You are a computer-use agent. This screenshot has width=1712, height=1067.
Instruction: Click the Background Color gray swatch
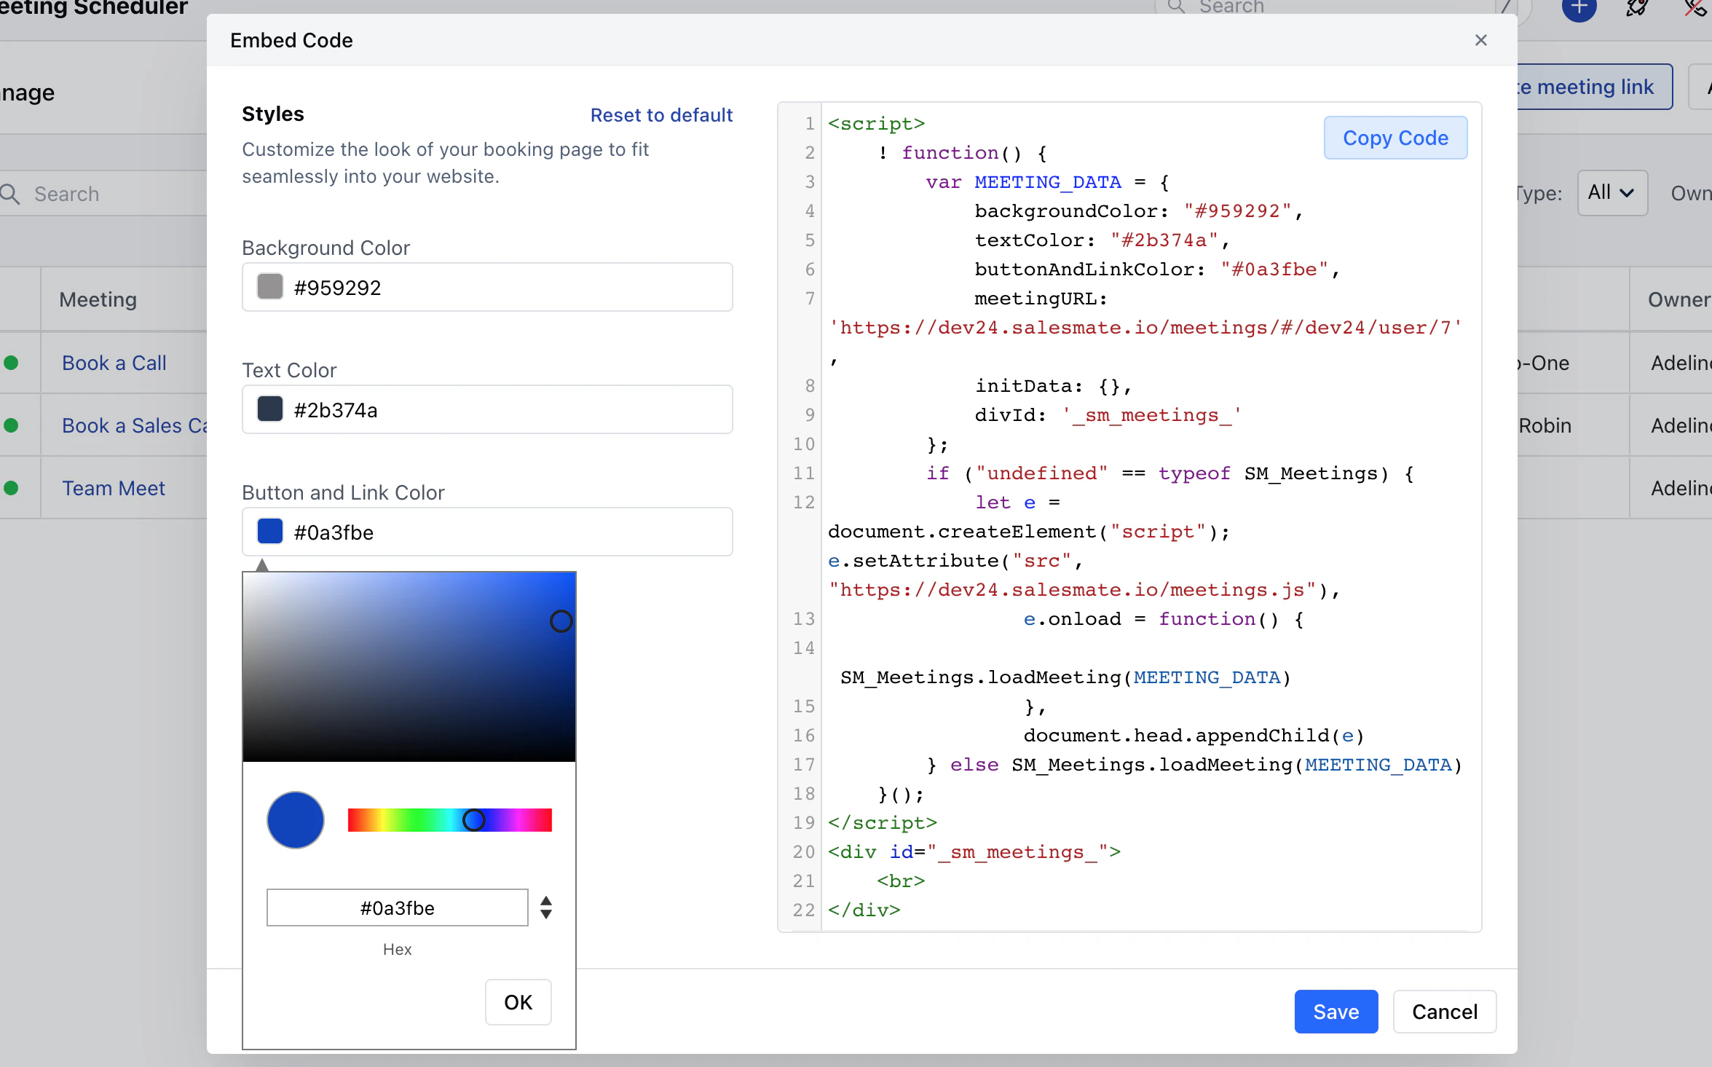point(270,287)
